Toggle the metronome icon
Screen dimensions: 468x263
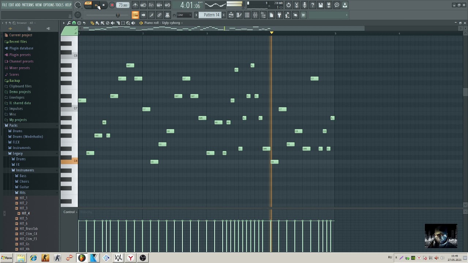(x=135, y=5)
